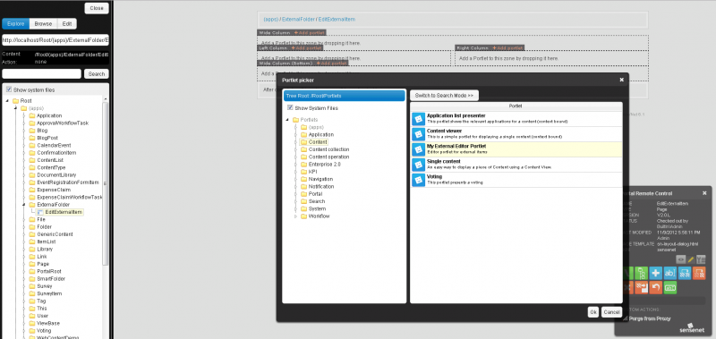The image size is (716, 339).
Task: Click 'Add portlet' in Right Column zone
Action: (x=507, y=48)
